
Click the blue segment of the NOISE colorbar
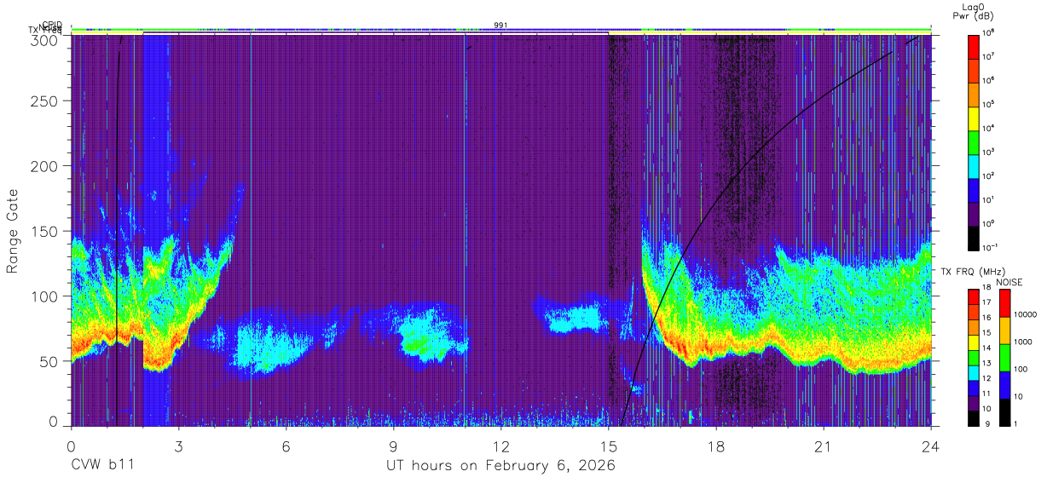coord(1007,384)
